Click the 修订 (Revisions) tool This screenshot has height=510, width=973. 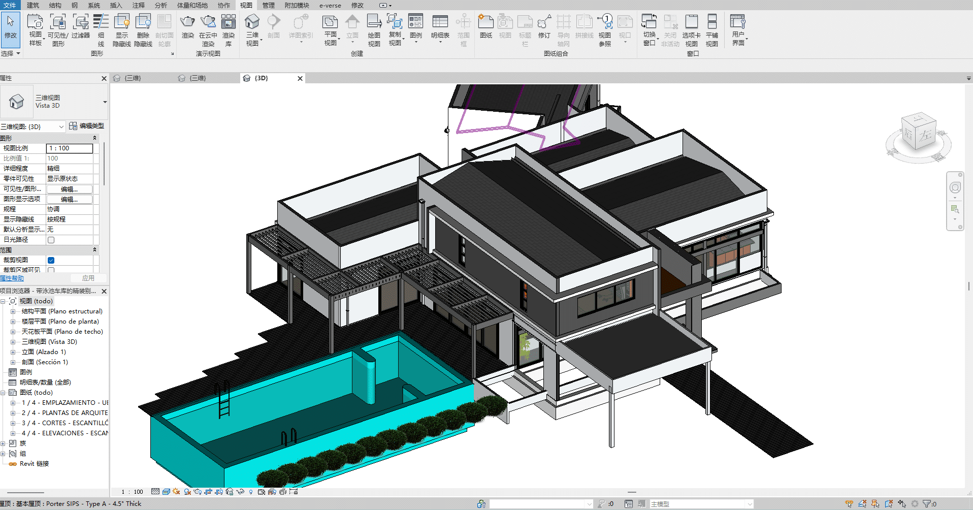(x=544, y=26)
